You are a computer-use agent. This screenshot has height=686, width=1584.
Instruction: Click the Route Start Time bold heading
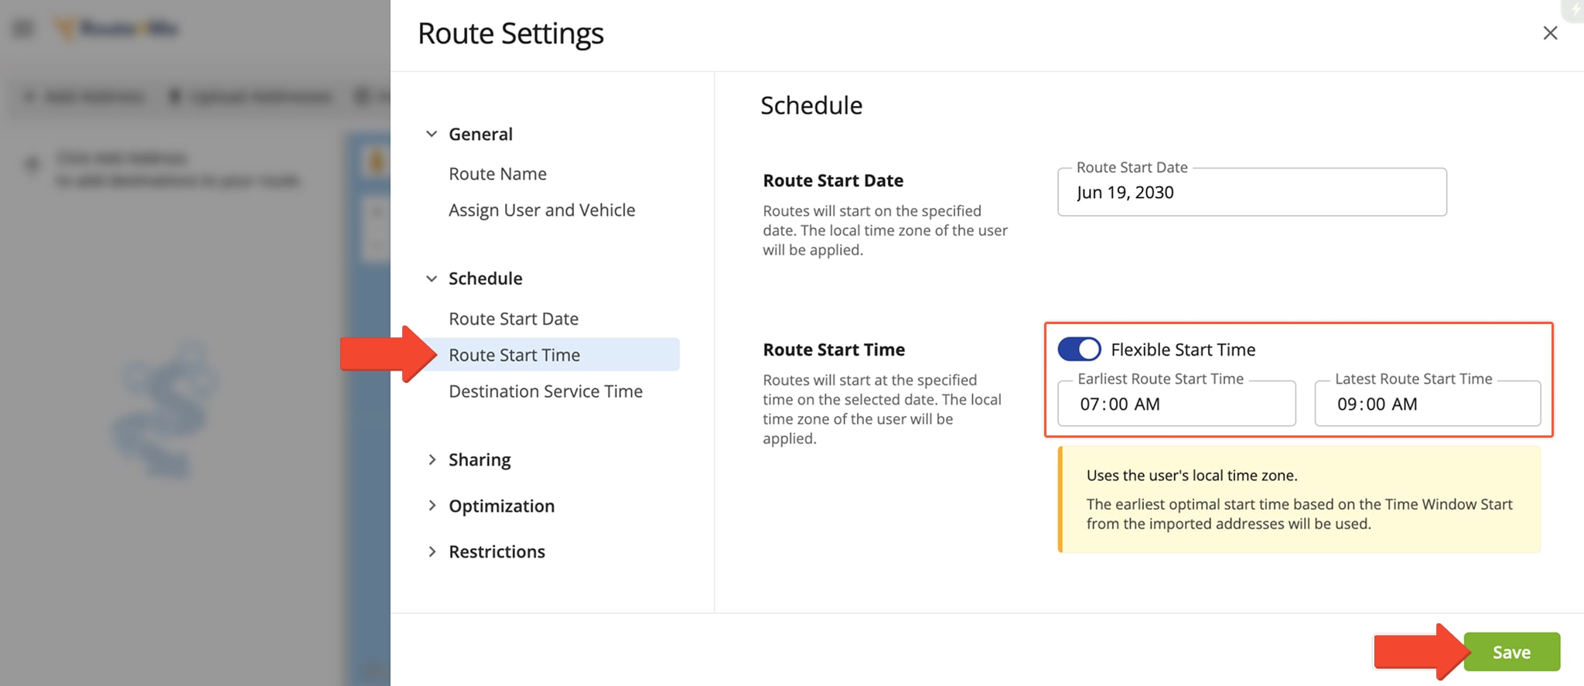click(x=834, y=350)
